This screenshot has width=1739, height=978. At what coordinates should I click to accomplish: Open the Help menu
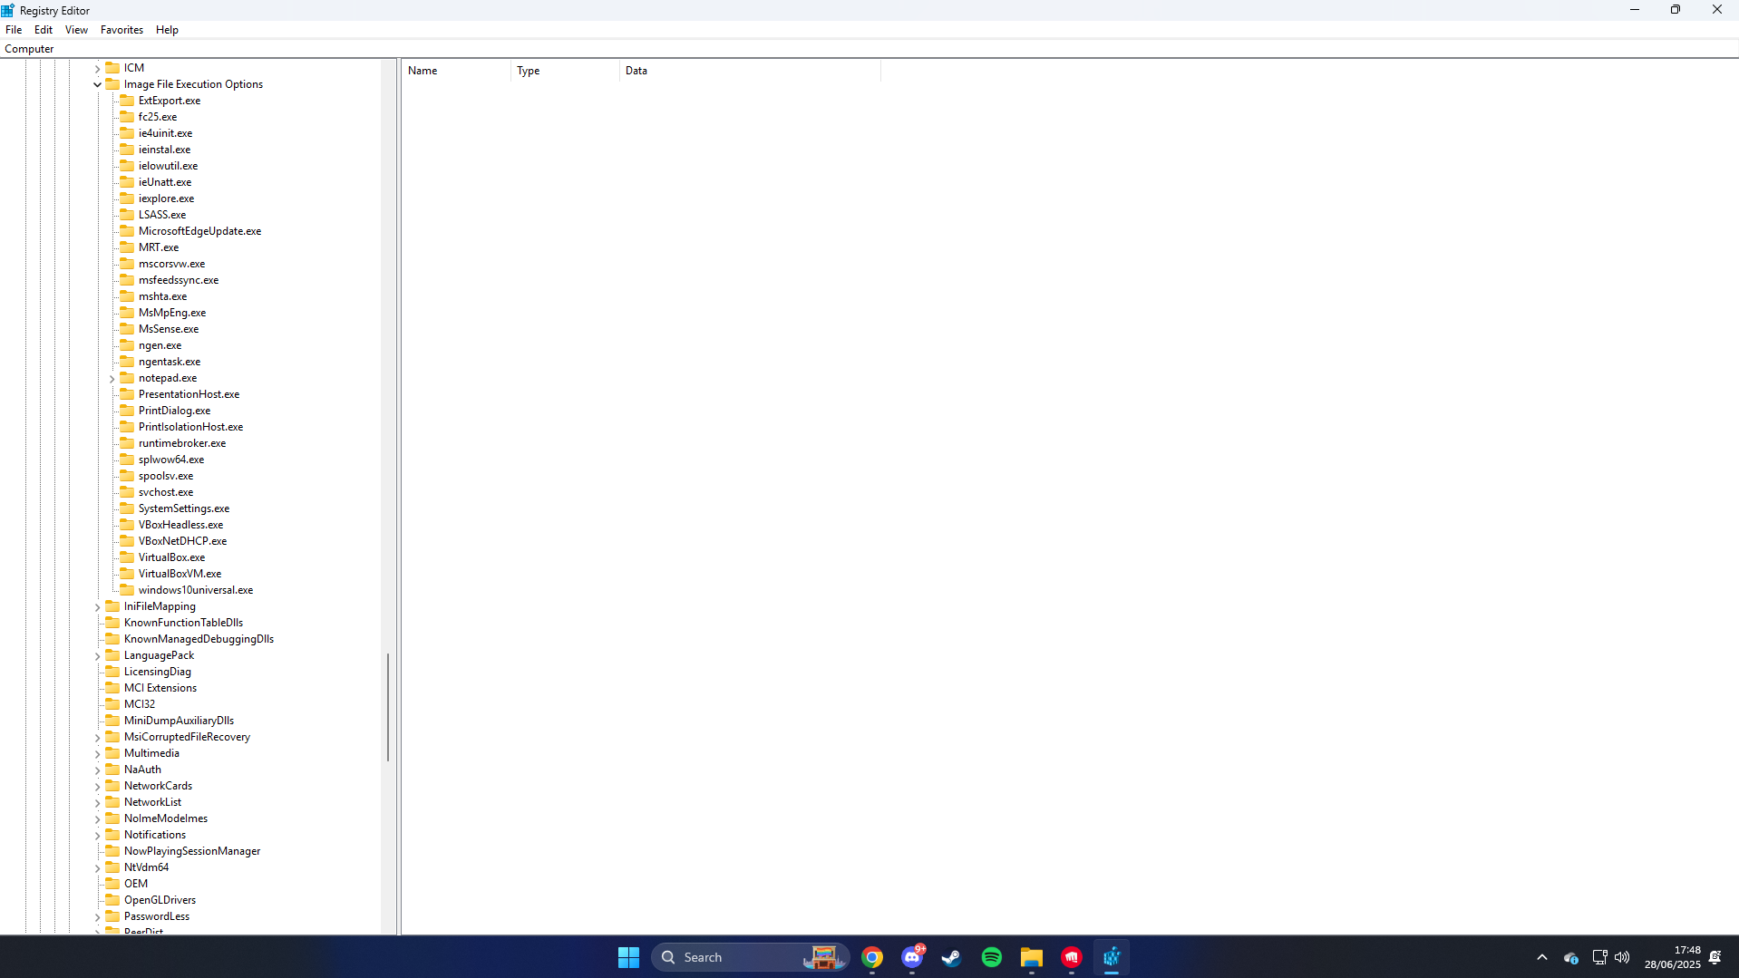point(167,30)
